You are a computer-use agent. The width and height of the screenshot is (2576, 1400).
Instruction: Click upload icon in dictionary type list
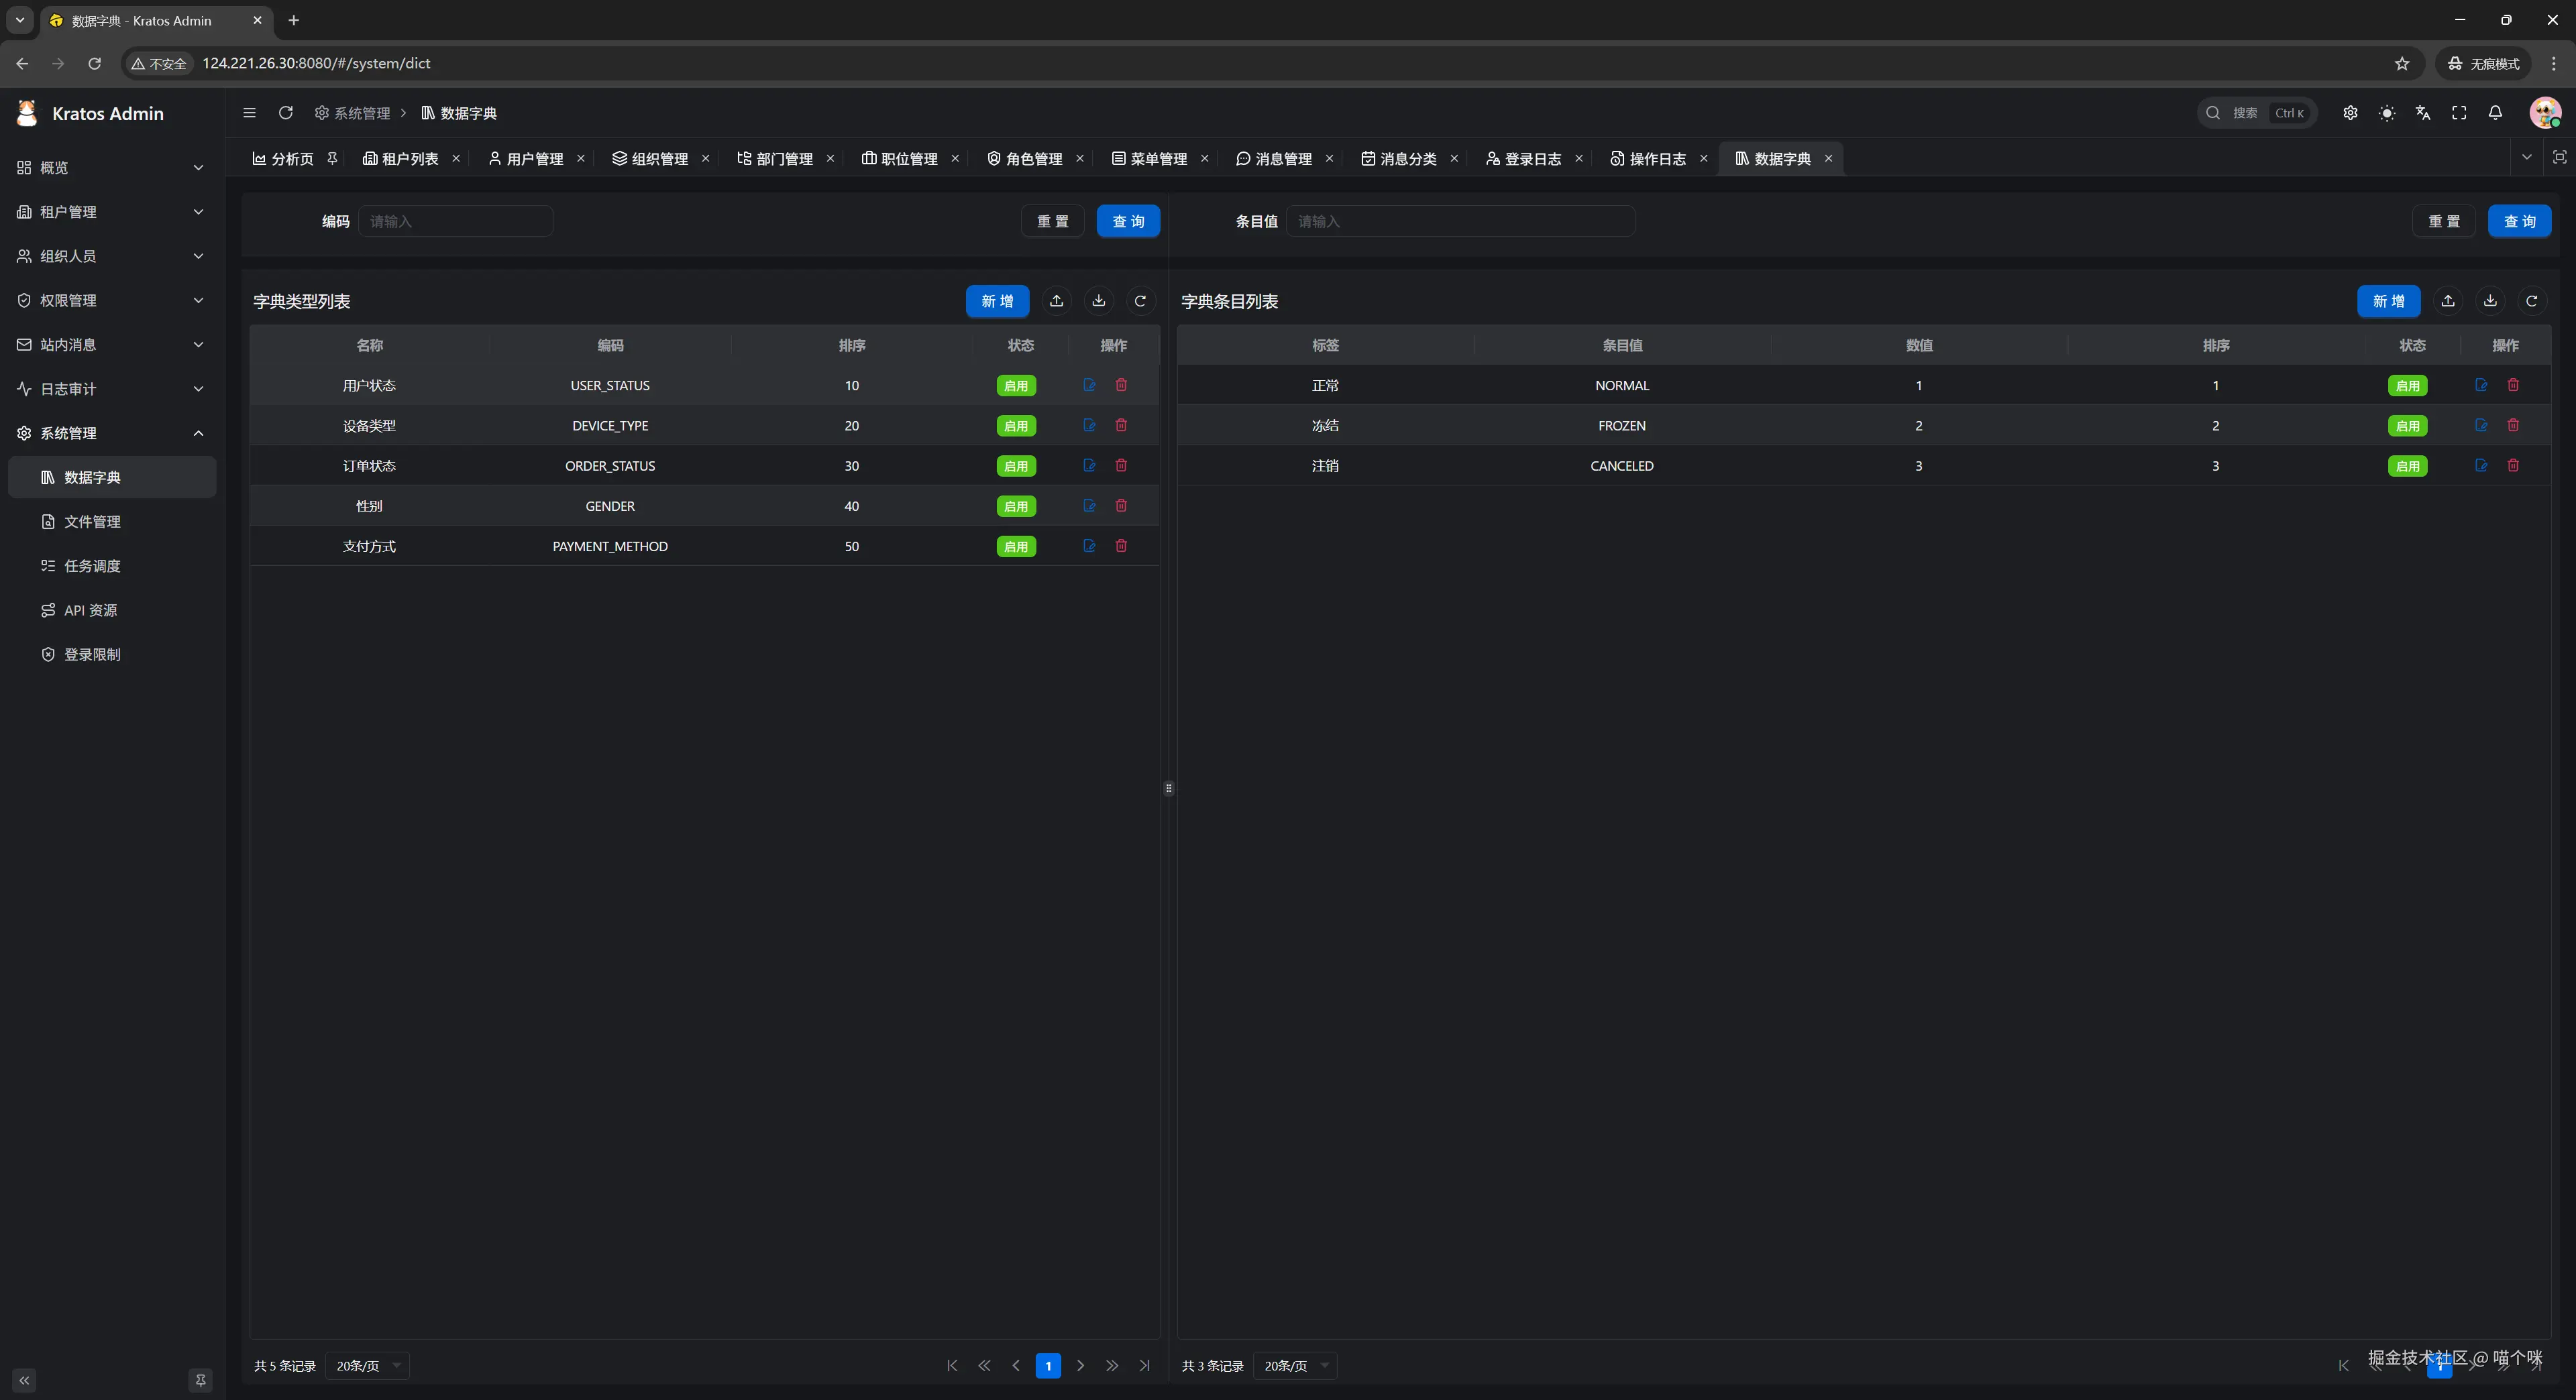1056,301
